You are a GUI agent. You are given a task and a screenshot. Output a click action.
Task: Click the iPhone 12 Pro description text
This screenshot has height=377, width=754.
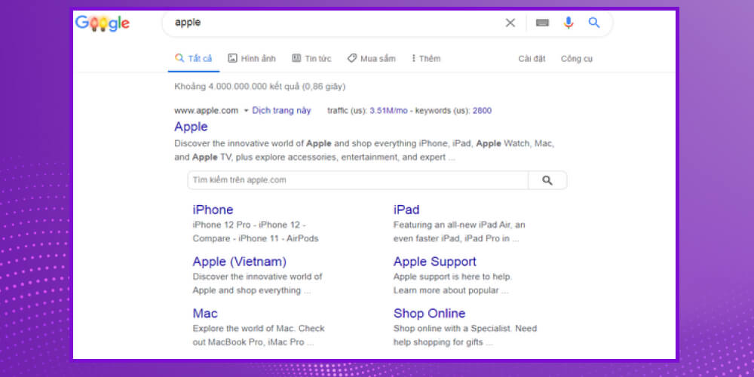coord(256,231)
